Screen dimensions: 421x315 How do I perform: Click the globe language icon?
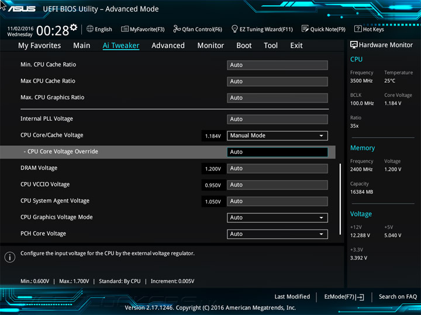click(90, 29)
